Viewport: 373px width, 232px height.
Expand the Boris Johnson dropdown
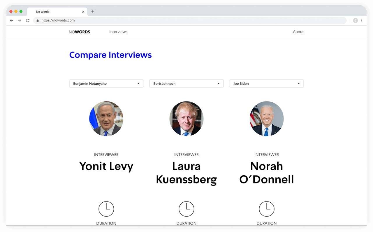(186, 83)
